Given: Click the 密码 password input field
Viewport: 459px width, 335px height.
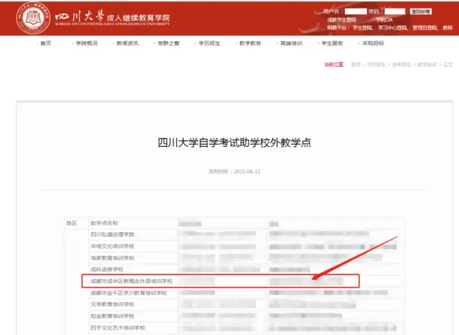Looking at the screenshot, I should (395, 11).
